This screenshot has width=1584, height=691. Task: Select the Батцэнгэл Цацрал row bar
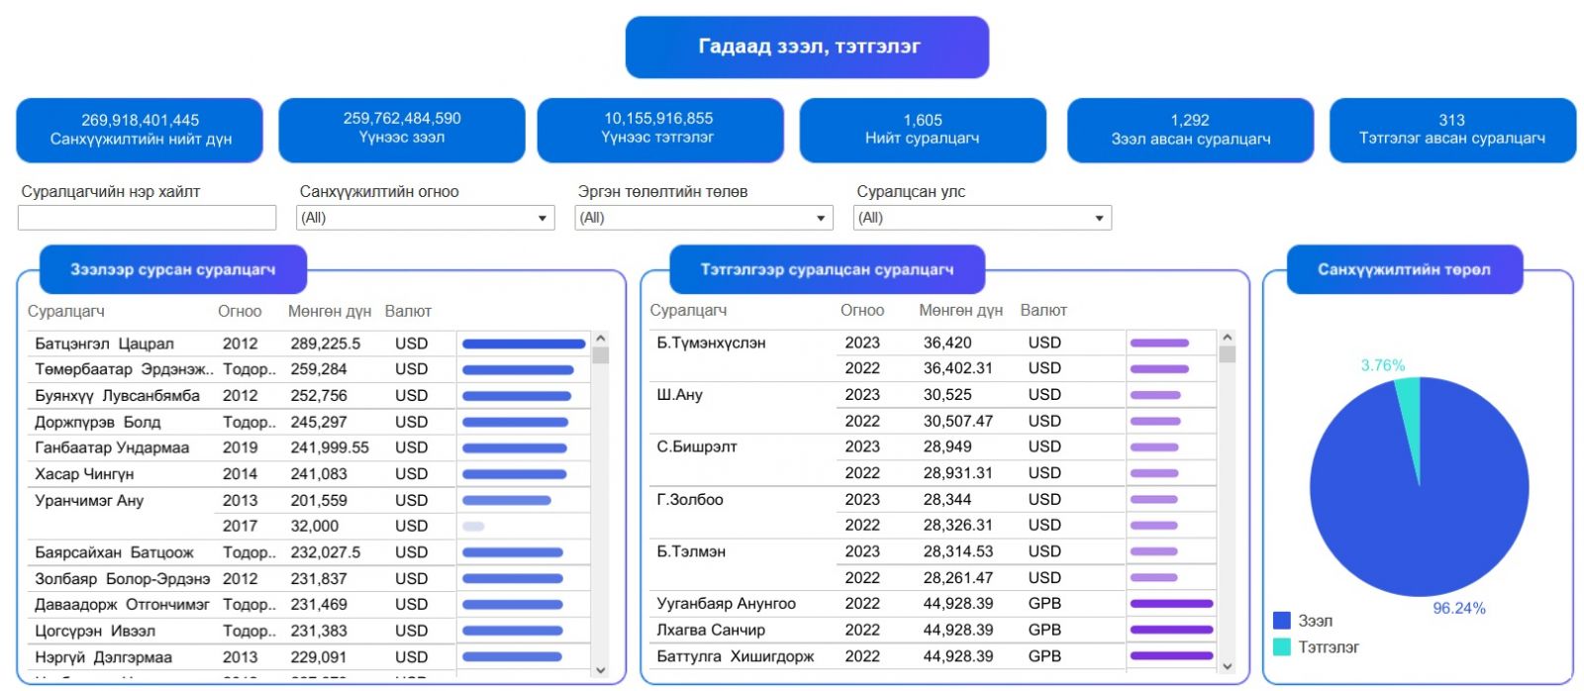(524, 345)
